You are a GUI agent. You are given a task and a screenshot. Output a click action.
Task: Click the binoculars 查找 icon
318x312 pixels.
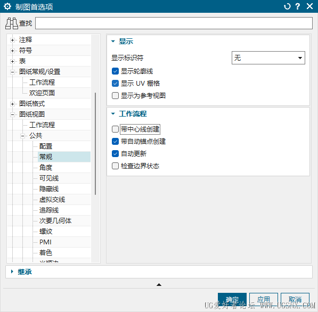pyautogui.click(x=12, y=23)
